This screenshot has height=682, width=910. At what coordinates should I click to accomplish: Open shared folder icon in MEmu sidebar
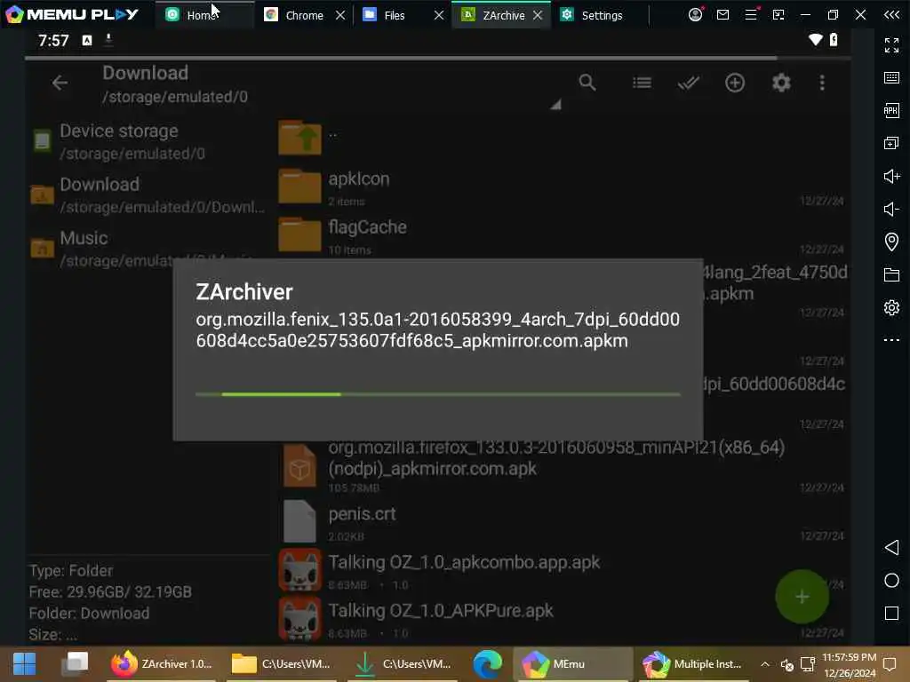pyautogui.click(x=891, y=275)
